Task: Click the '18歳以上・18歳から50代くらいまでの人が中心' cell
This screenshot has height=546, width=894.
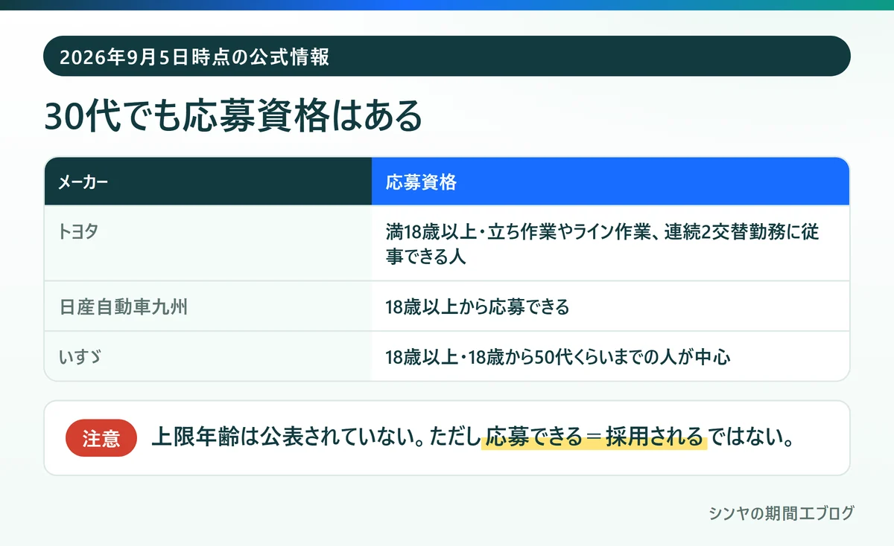Action: click(x=610, y=356)
